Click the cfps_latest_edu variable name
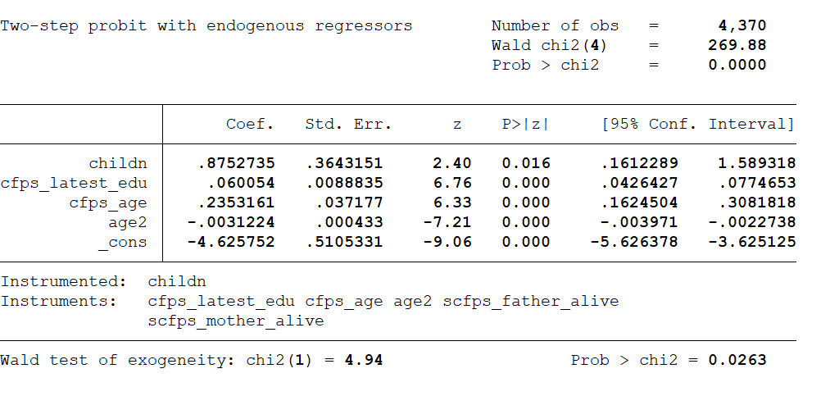 [74, 183]
